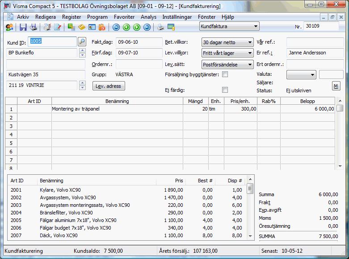349x259 pixels.
Task: Open the Redigera menu
Action: [x=46, y=17]
